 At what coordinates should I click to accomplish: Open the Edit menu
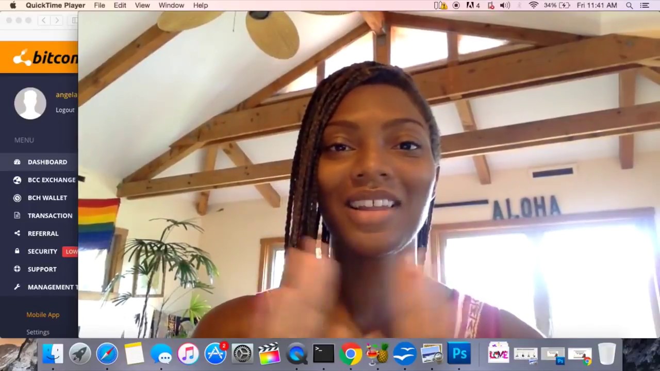(120, 5)
